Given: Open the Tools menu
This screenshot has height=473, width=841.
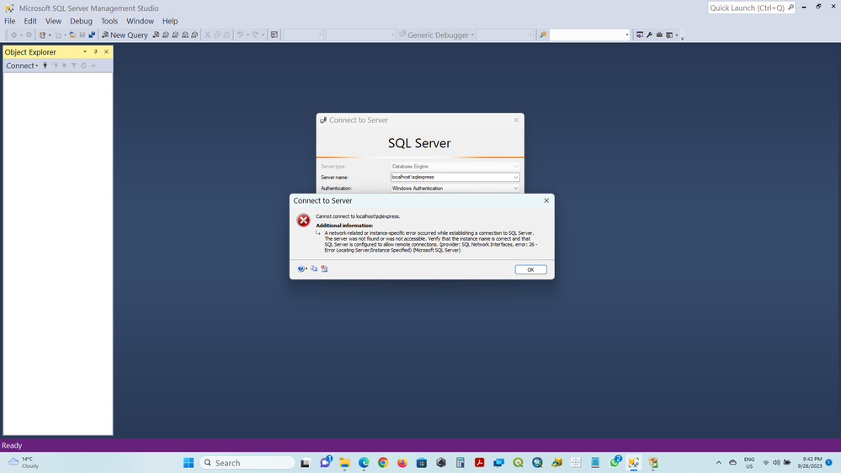Looking at the screenshot, I should (x=109, y=21).
